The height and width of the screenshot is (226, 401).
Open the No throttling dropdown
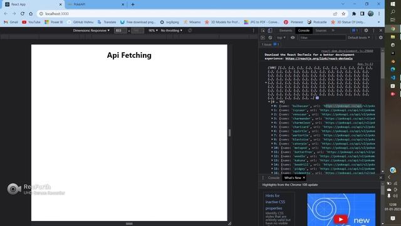click(x=171, y=31)
